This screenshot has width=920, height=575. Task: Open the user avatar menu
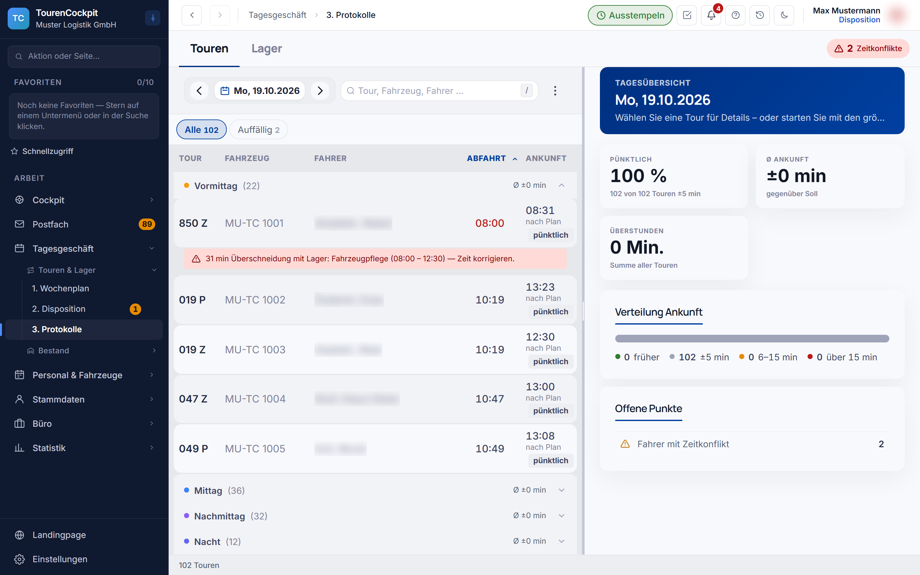coord(898,15)
